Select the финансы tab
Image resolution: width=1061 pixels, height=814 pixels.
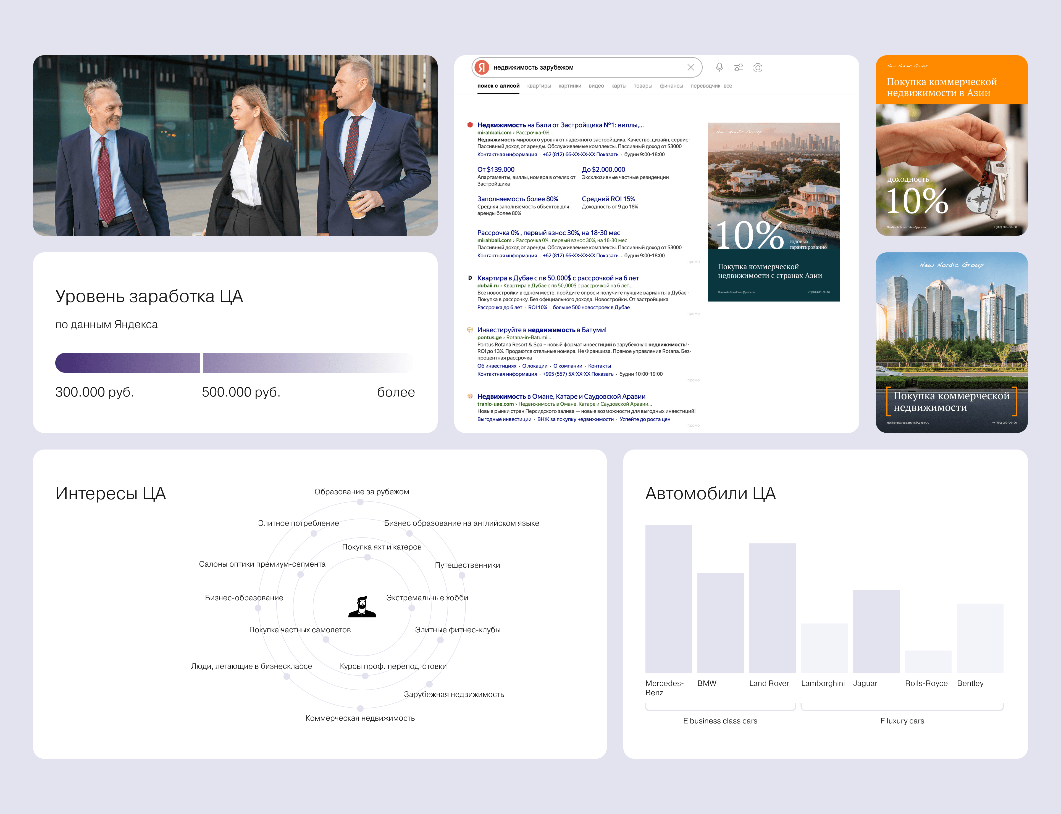(671, 86)
